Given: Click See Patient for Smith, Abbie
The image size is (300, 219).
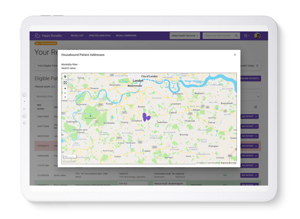Looking at the screenshot, I should coord(249,175).
